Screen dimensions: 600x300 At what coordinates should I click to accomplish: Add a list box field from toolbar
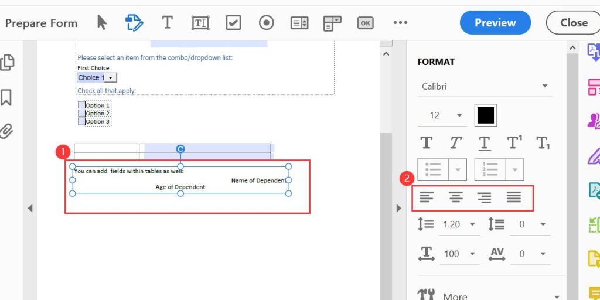tap(299, 23)
